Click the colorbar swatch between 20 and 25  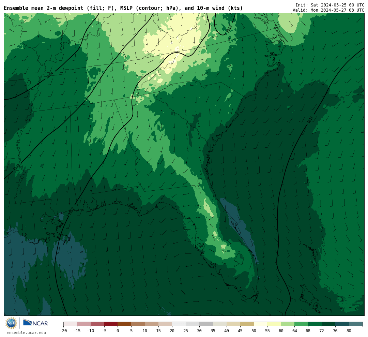(179, 324)
